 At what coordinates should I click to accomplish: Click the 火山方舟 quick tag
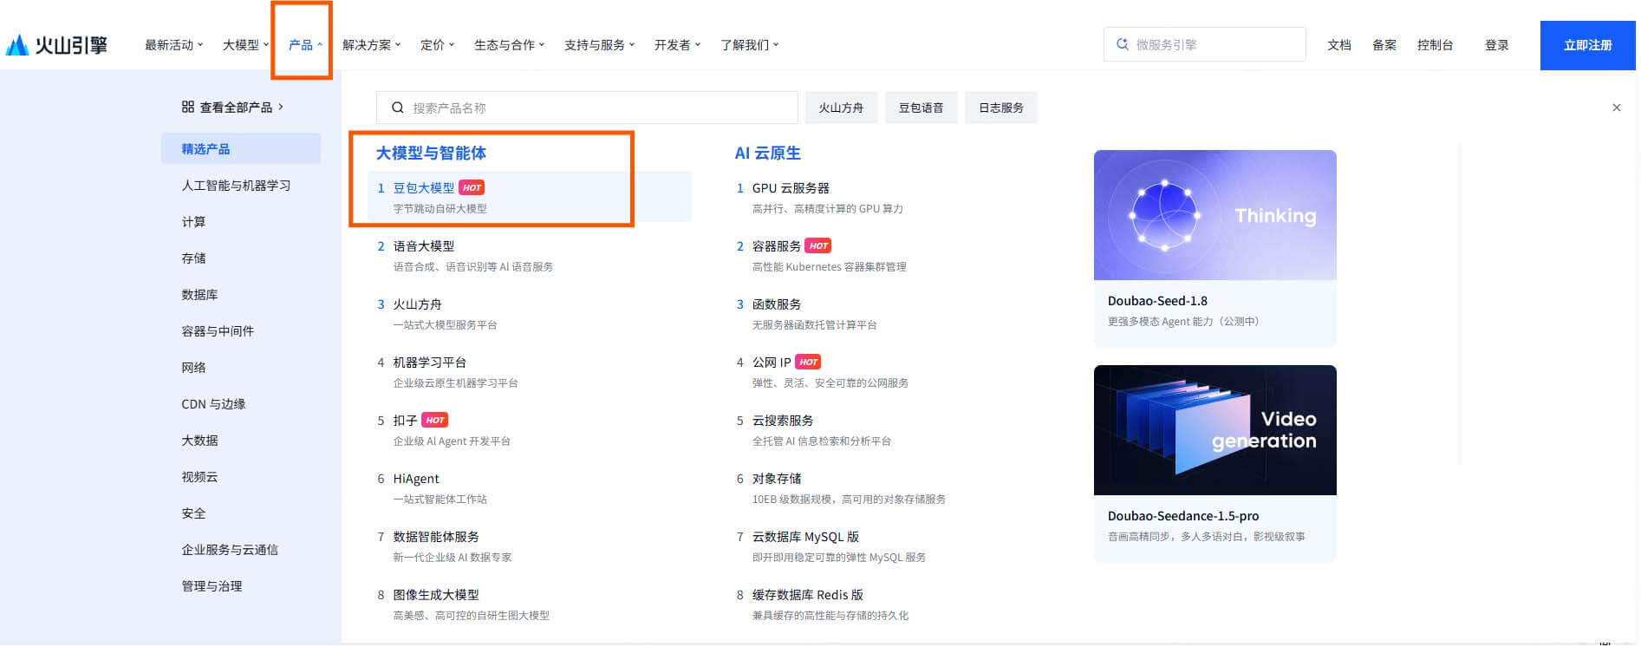(841, 108)
